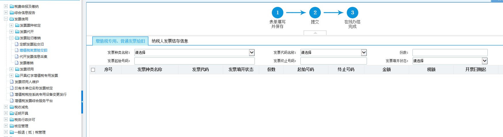Open the 发票填开状态 dropdown
Image resolution: width=503 pixels, height=137 pixels.
click(x=485, y=61)
